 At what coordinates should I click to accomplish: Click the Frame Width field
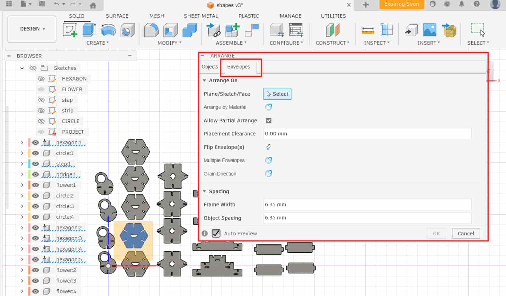click(367, 205)
